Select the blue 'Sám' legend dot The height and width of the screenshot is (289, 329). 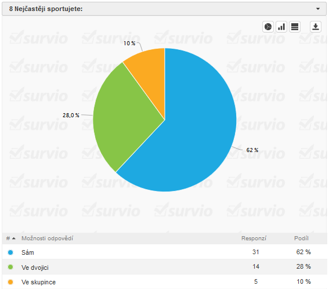tap(10, 252)
